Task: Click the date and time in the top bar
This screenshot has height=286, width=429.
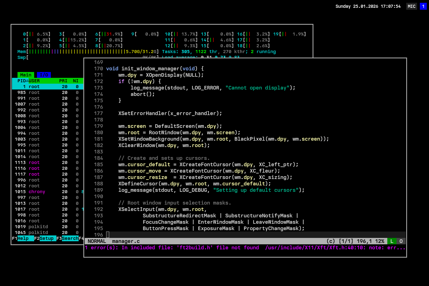Action: (x=368, y=6)
